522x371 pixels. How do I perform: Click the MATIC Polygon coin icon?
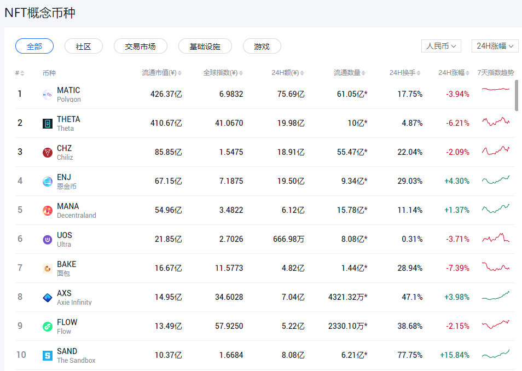48,95
